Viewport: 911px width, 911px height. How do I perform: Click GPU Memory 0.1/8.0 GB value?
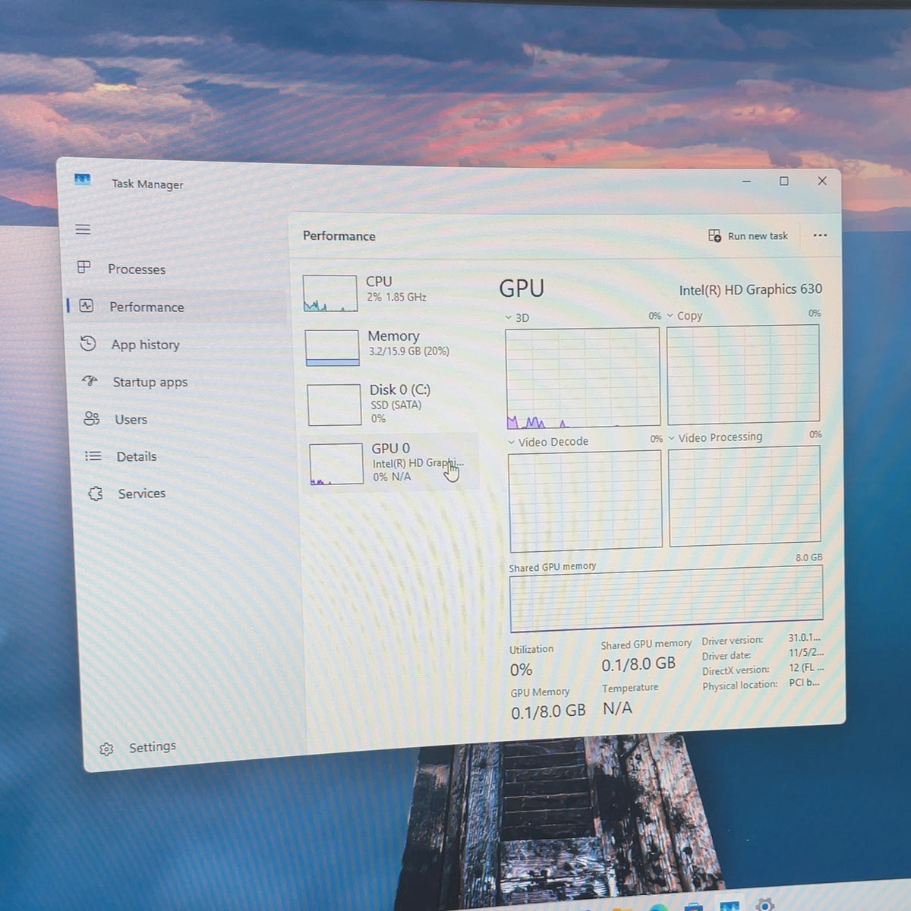pyautogui.click(x=548, y=712)
